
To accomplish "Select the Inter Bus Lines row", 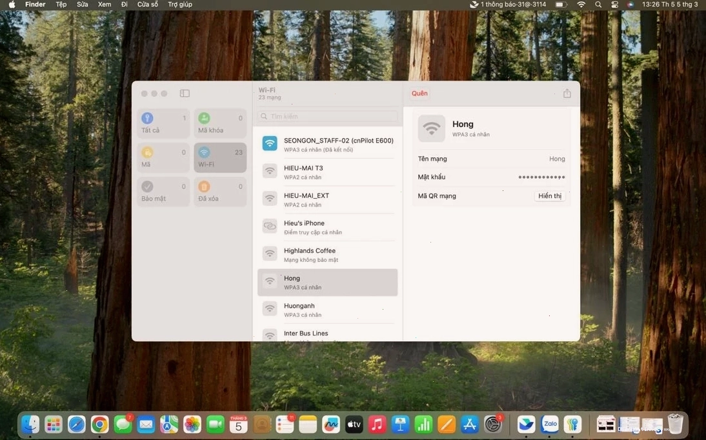I will [327, 334].
